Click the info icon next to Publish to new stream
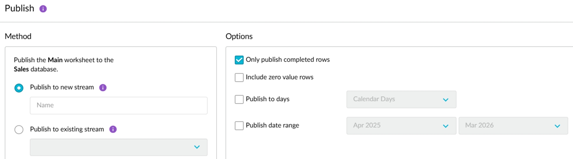This screenshot has width=573, height=159. 103,88
